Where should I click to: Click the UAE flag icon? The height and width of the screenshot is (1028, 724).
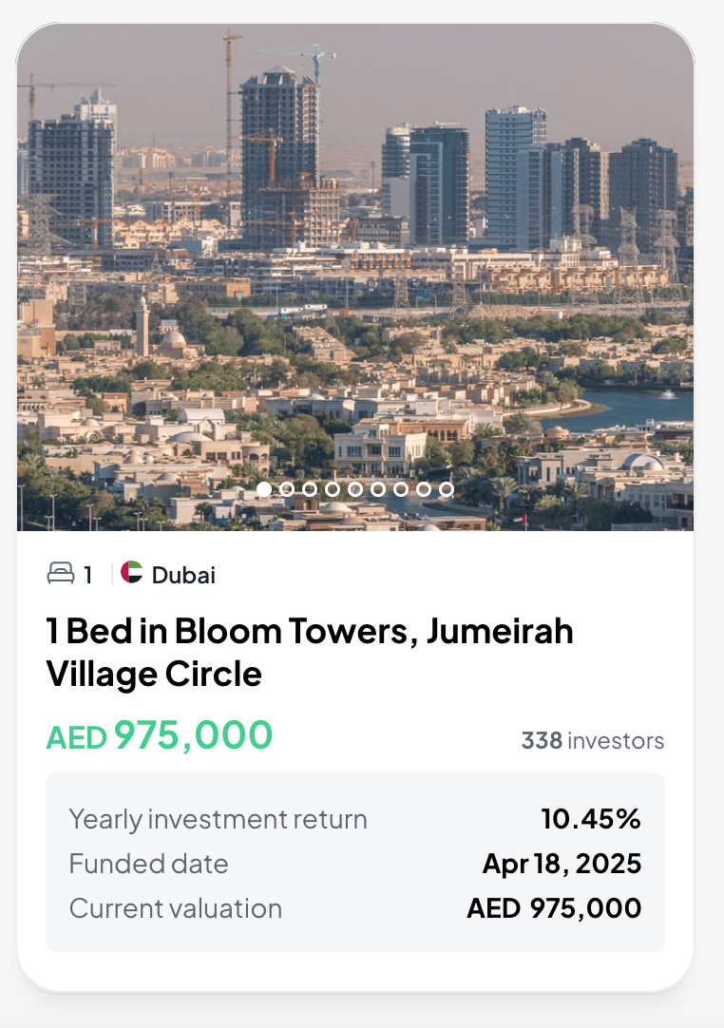(132, 573)
